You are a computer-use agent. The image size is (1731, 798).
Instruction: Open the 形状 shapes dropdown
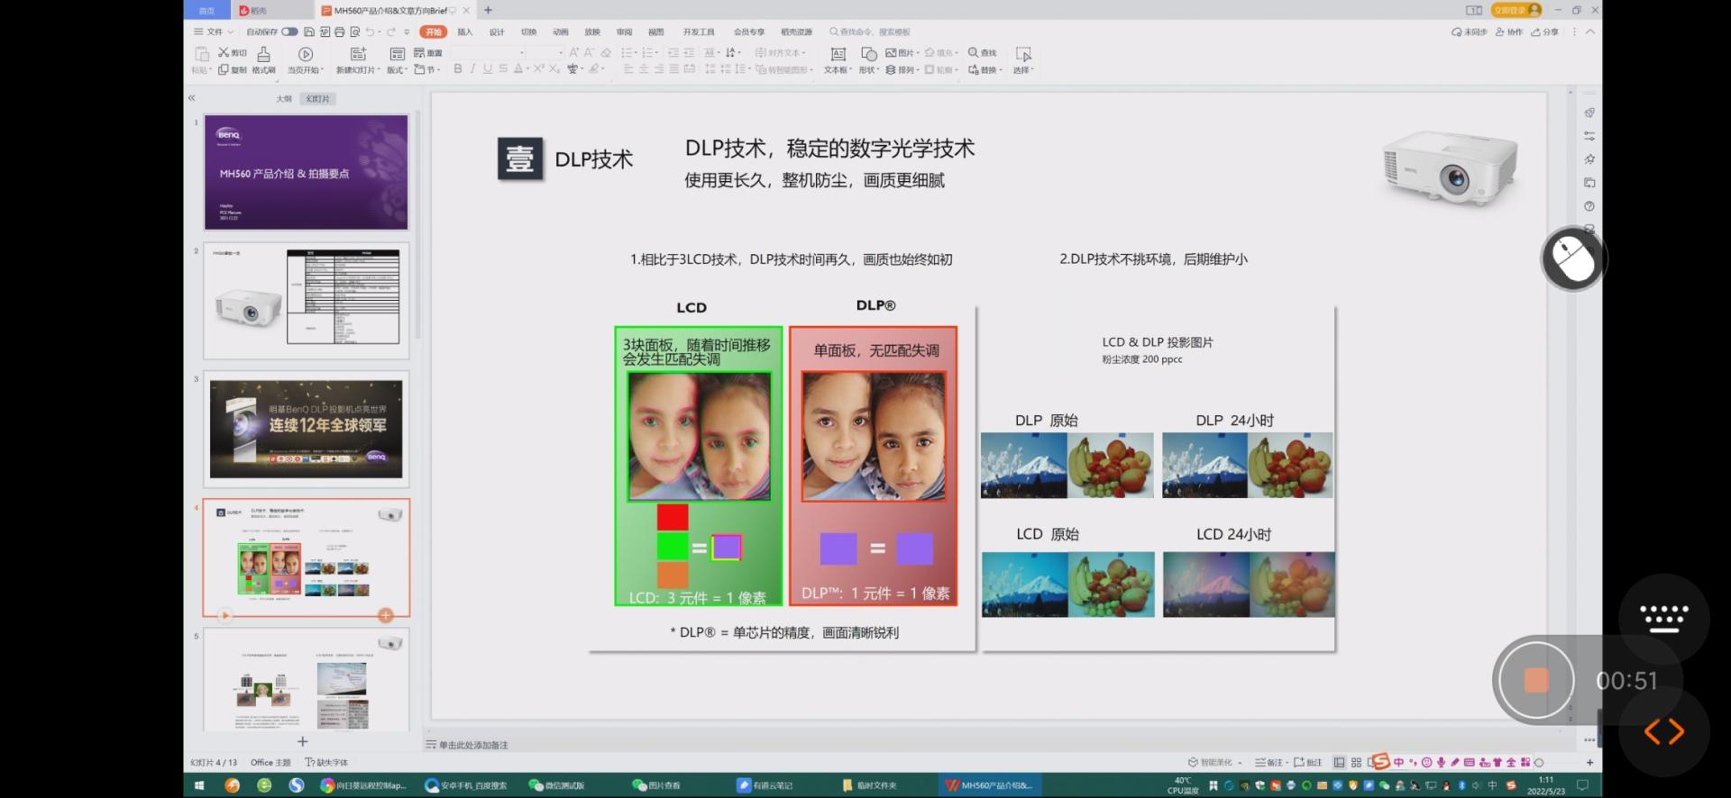click(869, 60)
